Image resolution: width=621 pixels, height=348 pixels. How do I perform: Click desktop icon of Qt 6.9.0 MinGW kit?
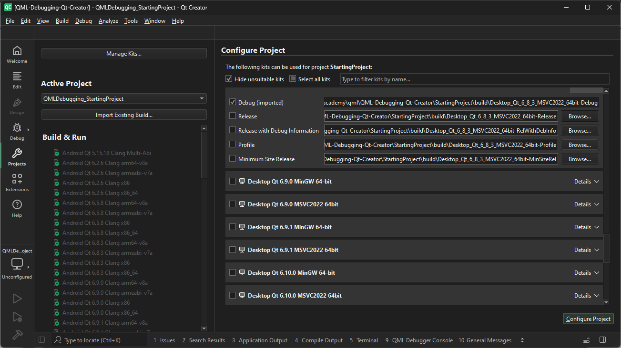tap(242, 181)
